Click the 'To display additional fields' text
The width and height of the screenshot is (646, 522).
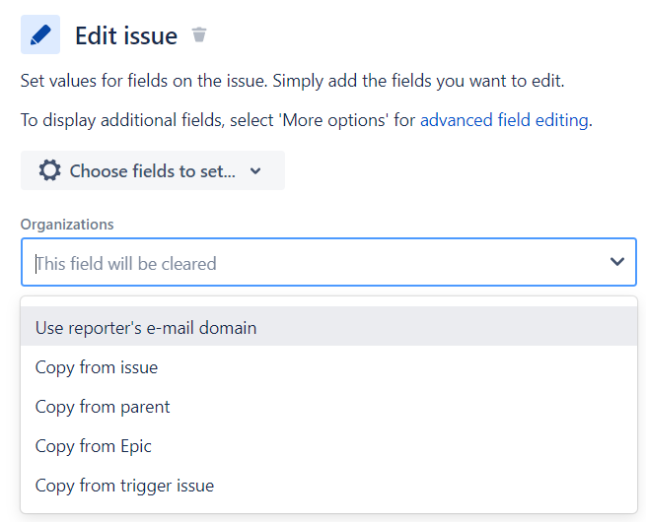pos(122,120)
